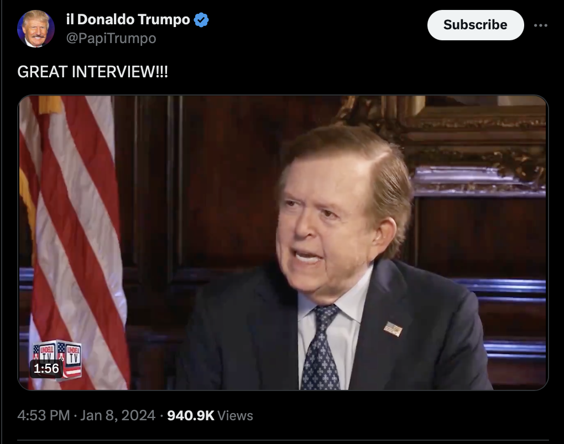
Task: Click the 1:56 video duration badge
Action: click(46, 368)
